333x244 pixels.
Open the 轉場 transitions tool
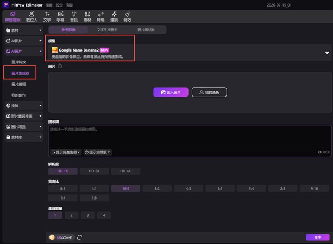pos(100,17)
